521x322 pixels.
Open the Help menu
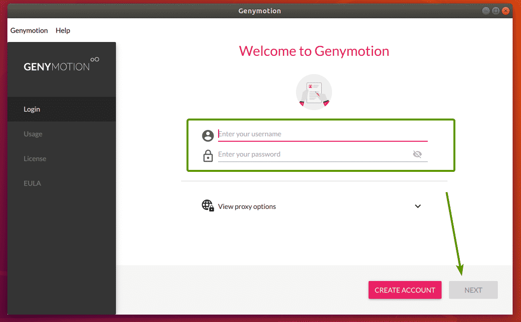coord(63,31)
